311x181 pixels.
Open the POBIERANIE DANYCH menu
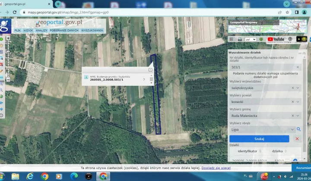click(x=64, y=31)
